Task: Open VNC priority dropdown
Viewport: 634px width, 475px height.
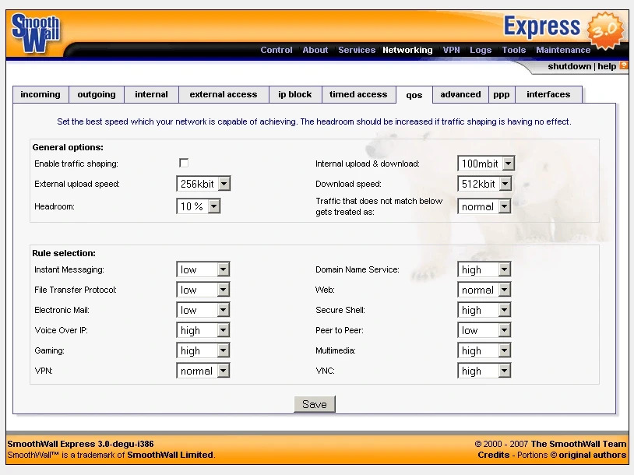Action: click(x=484, y=371)
